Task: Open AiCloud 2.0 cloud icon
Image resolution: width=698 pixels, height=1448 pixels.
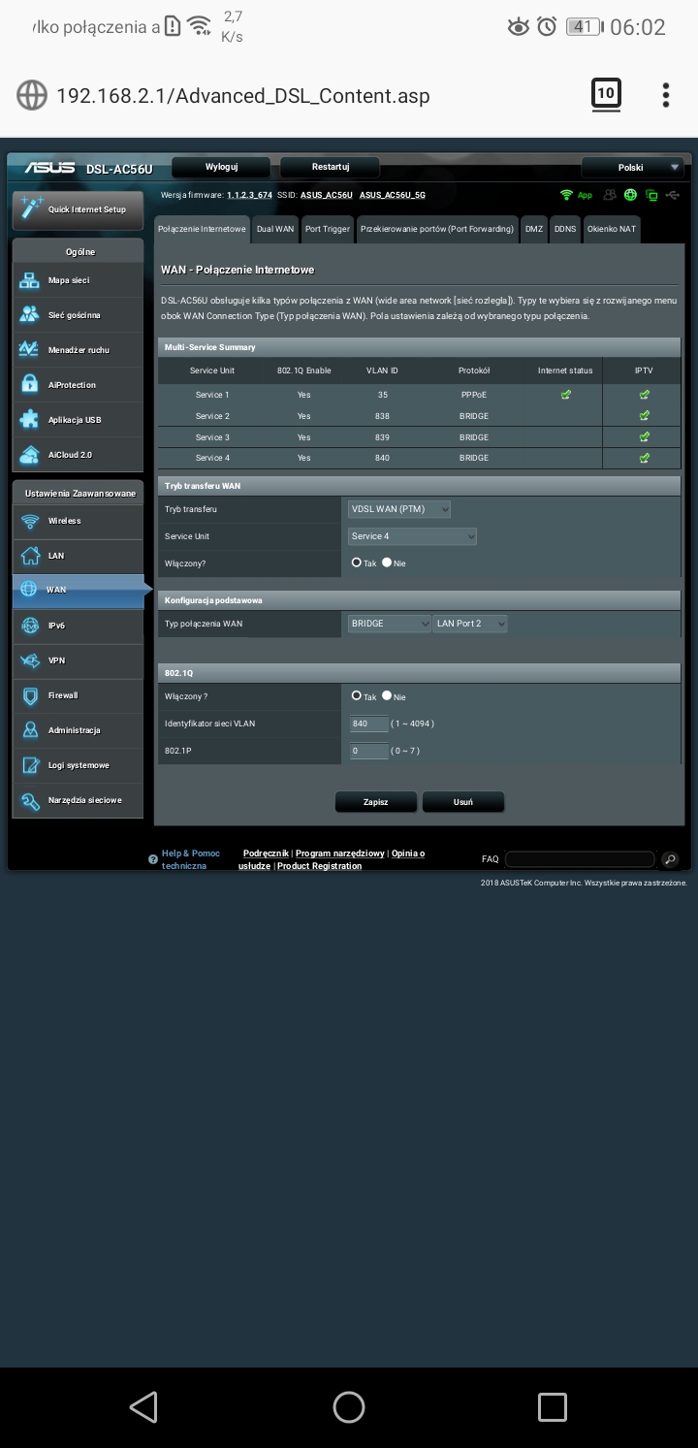Action: coord(29,455)
